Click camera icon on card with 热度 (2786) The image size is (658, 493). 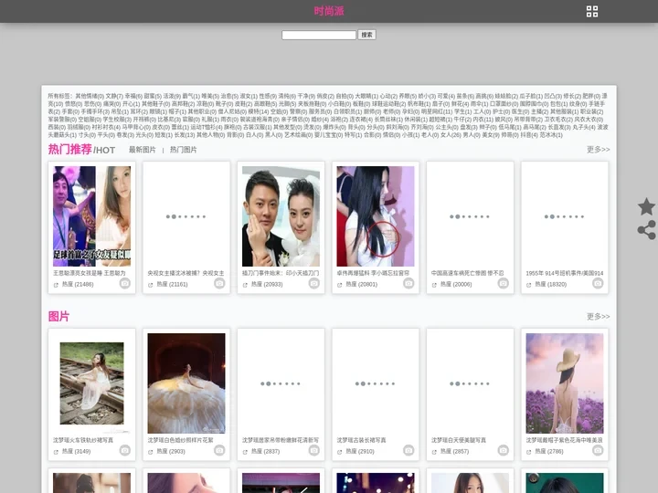click(x=598, y=450)
